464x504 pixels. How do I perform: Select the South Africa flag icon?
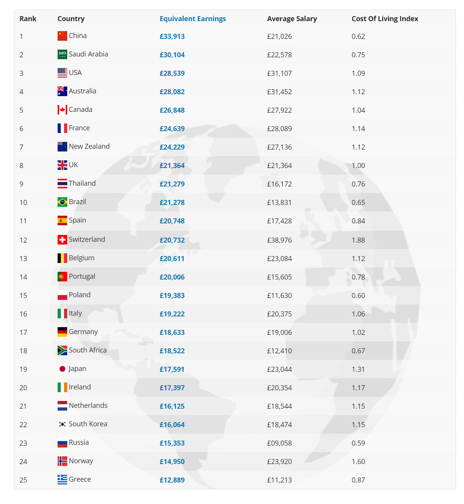pyautogui.click(x=62, y=351)
